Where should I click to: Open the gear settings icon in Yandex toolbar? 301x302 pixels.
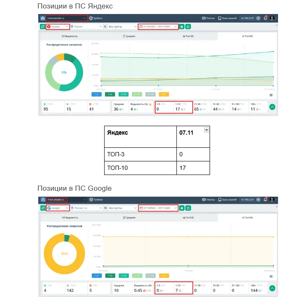(x=182, y=27)
